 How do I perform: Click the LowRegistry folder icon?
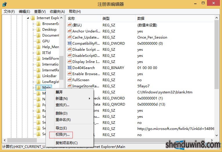38,82
